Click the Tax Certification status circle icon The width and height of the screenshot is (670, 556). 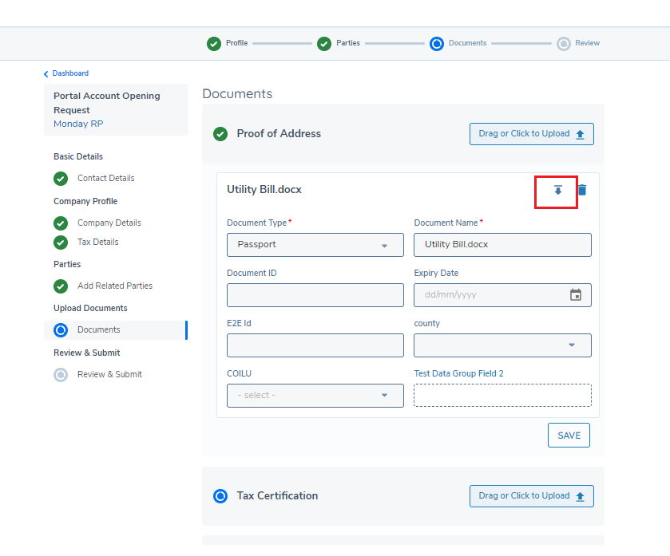point(220,496)
